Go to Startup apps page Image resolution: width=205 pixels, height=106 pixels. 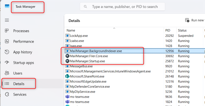tap(24, 63)
